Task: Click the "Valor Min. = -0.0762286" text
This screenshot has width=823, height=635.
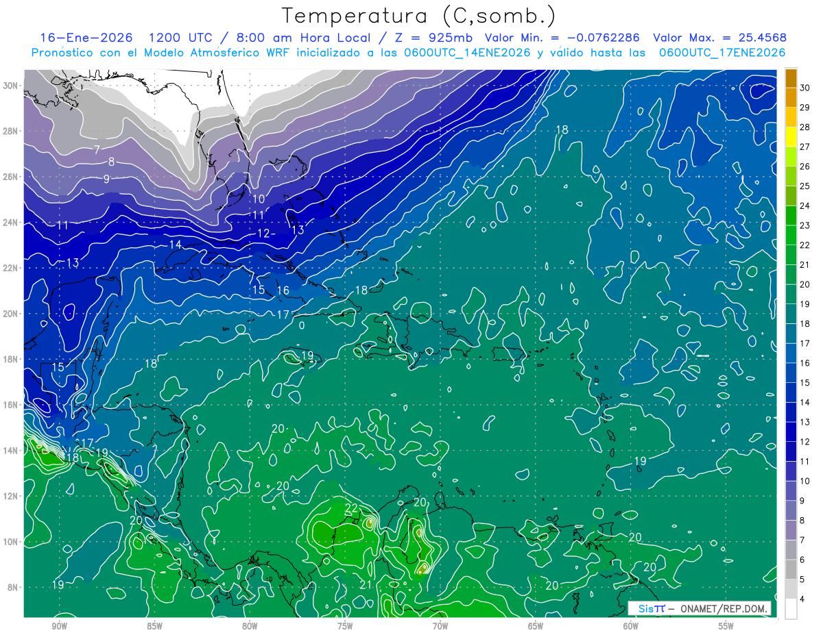Action: (x=562, y=38)
